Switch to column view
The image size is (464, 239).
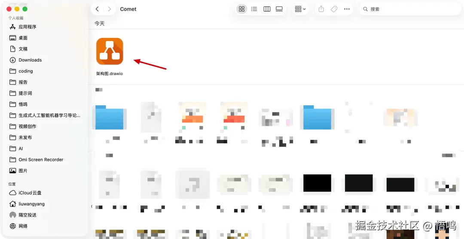point(267,9)
